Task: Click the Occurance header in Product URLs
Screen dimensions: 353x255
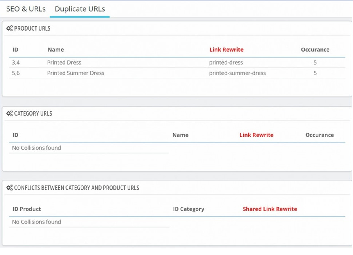Action: tap(315, 50)
